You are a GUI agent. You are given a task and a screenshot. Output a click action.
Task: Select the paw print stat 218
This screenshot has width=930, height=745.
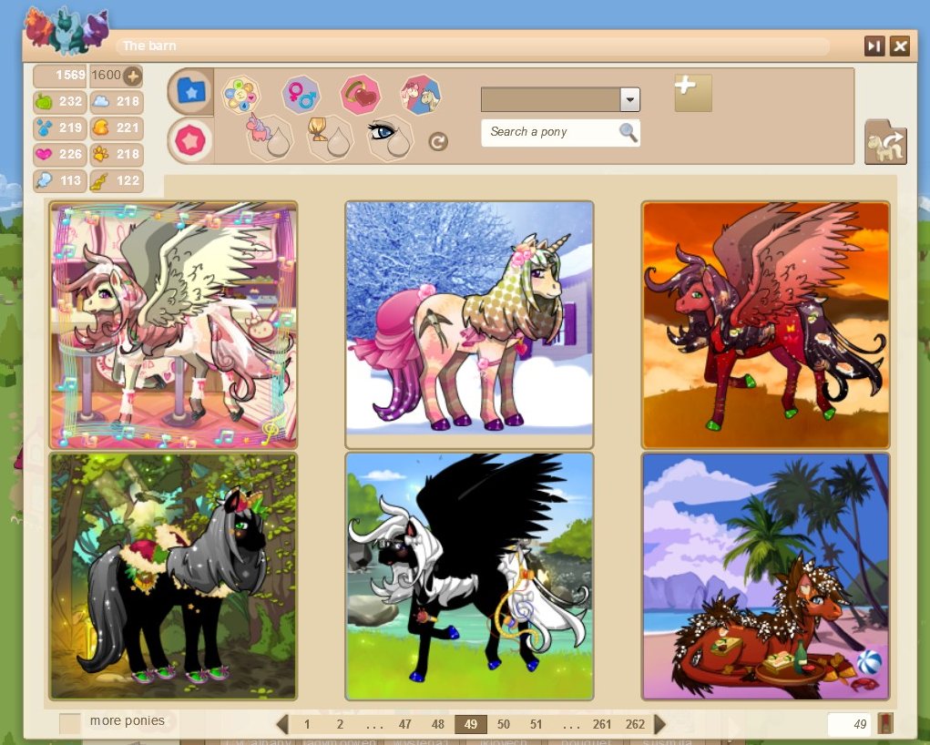coord(117,154)
